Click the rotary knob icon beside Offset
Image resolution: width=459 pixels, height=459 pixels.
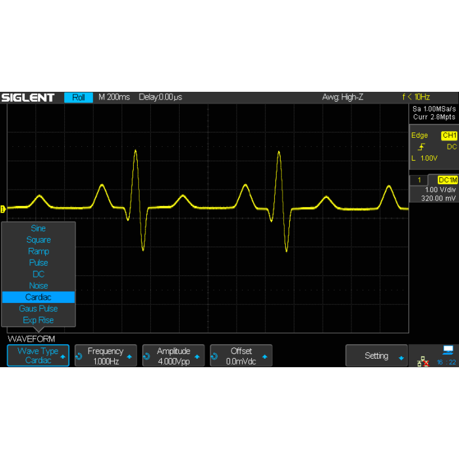point(215,356)
